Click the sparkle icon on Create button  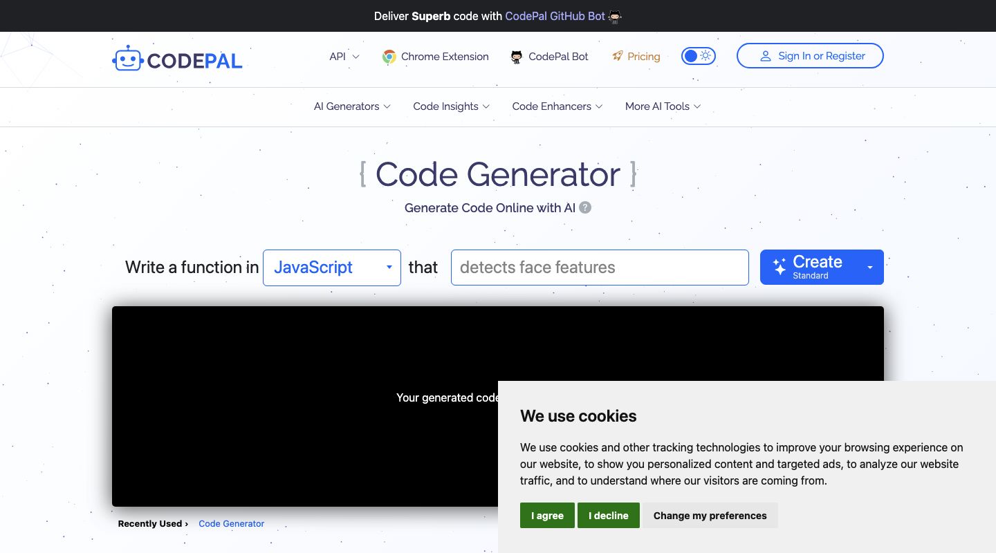[780, 267]
